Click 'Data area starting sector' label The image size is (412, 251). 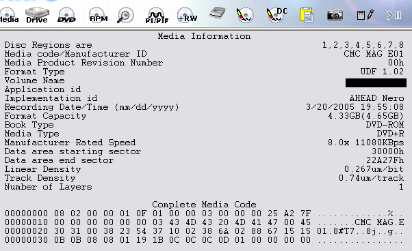(73, 151)
